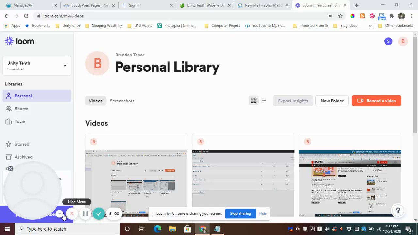The height and width of the screenshot is (235, 418).
Task: Click camera icon in address bar
Action: [330, 16]
